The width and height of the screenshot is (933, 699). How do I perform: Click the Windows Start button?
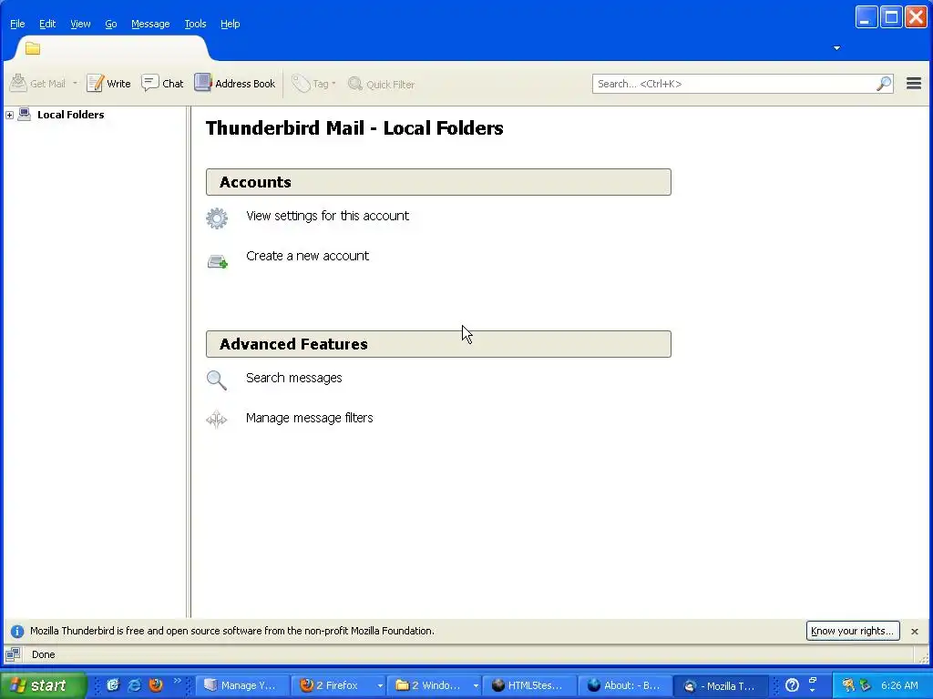pos(43,685)
